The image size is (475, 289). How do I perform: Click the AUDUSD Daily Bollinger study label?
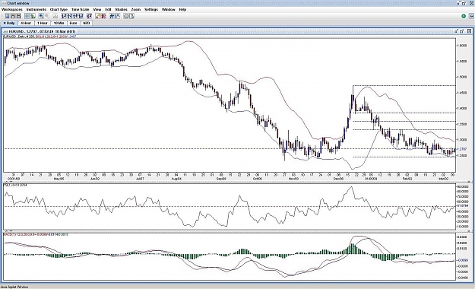(40, 37)
